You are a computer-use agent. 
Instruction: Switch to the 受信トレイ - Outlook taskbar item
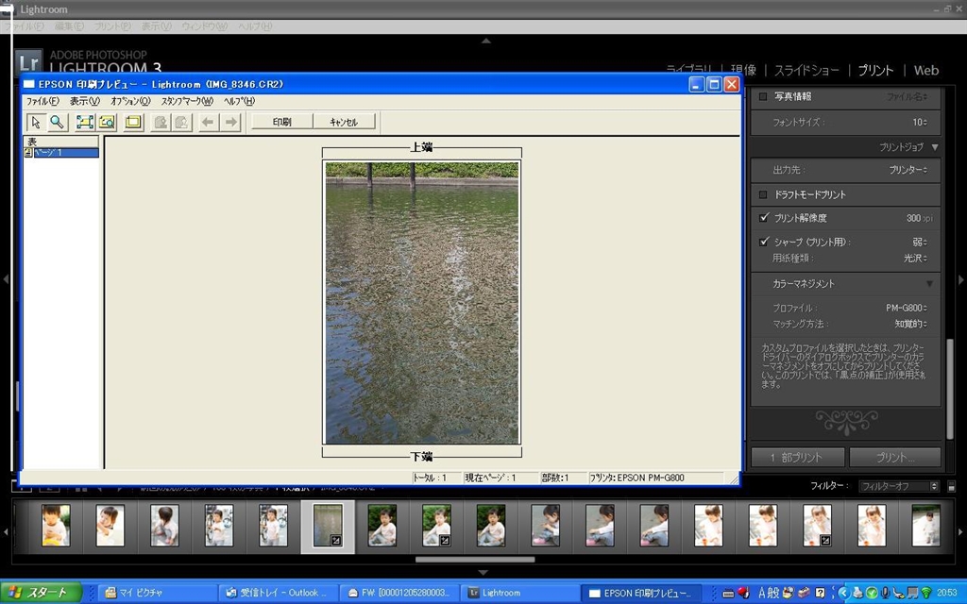(x=277, y=593)
